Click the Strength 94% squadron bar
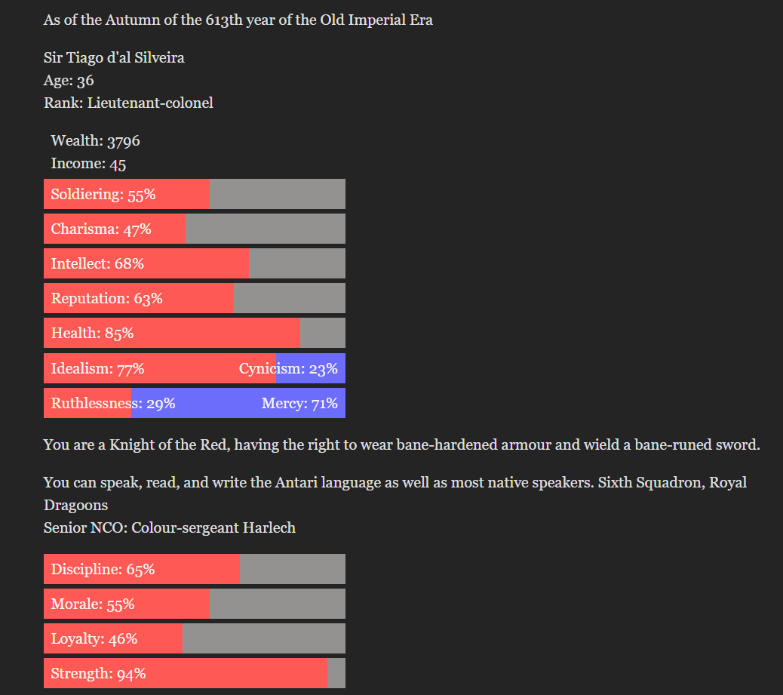The width and height of the screenshot is (783, 695). (x=195, y=673)
